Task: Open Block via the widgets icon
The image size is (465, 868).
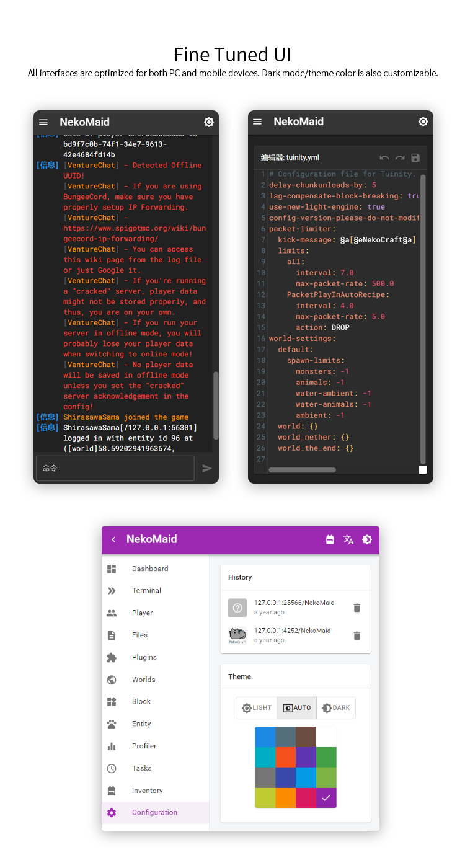Action: (112, 701)
